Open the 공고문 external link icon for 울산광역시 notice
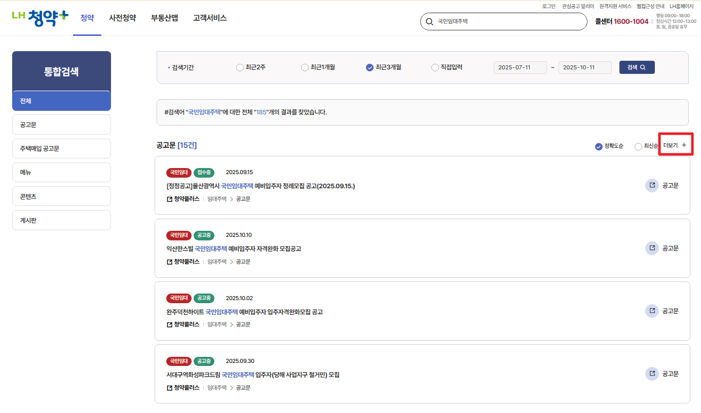Screen dimensions: 701x413 (652, 185)
